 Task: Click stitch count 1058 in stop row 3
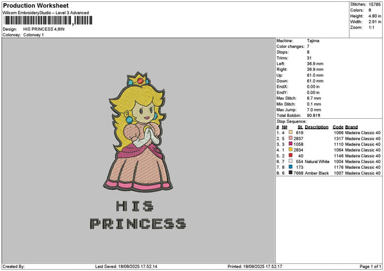(x=298, y=144)
